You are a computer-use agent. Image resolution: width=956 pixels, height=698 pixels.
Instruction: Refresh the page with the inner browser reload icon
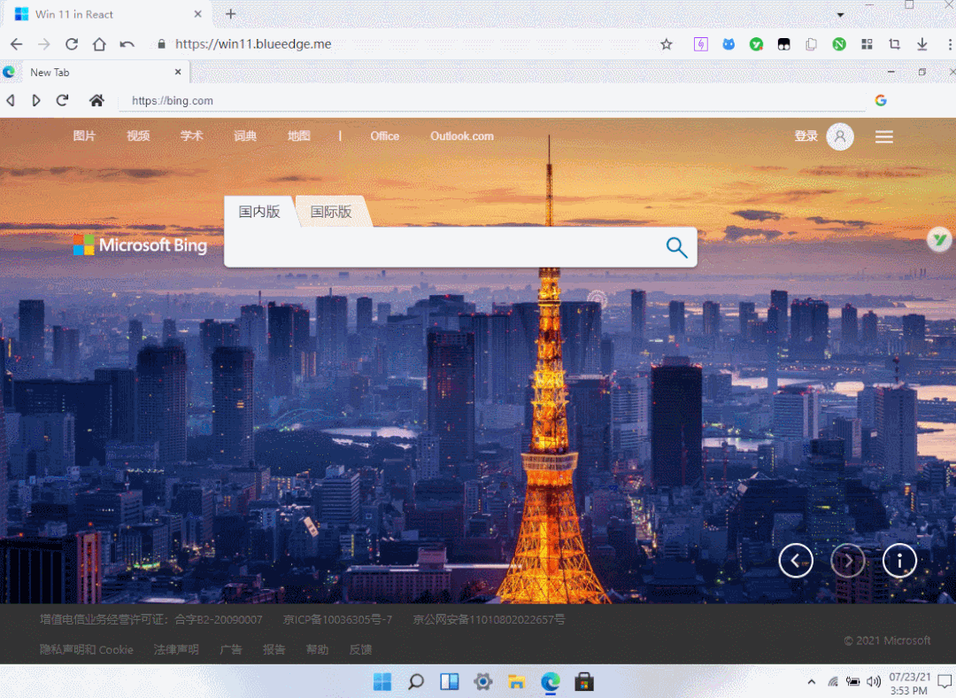tap(61, 100)
